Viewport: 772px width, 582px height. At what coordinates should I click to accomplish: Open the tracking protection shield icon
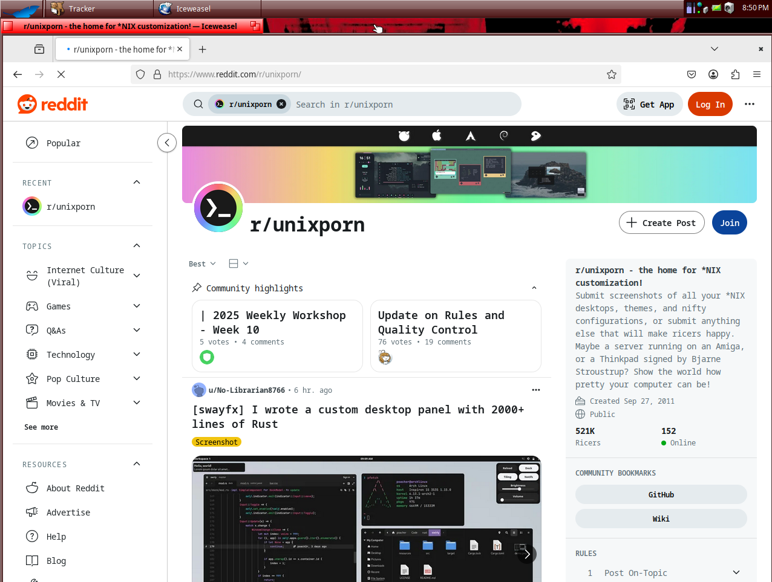coord(140,74)
